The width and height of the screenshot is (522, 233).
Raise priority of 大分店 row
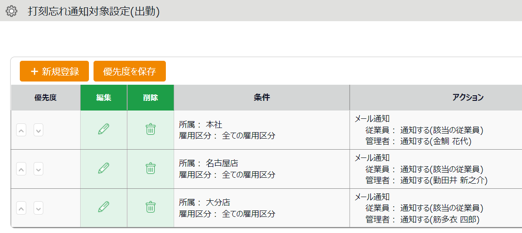pos(21,208)
